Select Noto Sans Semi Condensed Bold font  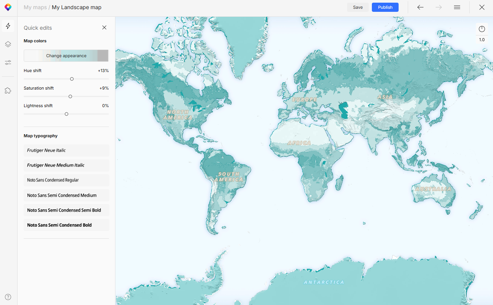66,225
